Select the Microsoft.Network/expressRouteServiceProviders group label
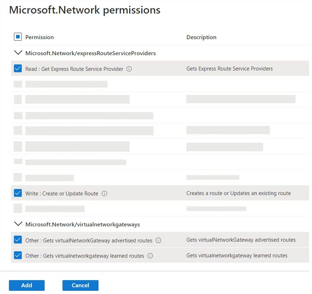Screen dimensions: 312x294 pos(90,53)
